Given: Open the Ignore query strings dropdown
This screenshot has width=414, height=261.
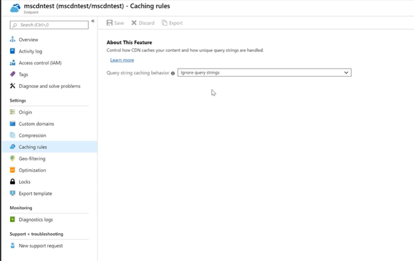Looking at the screenshot, I should pyautogui.click(x=264, y=73).
